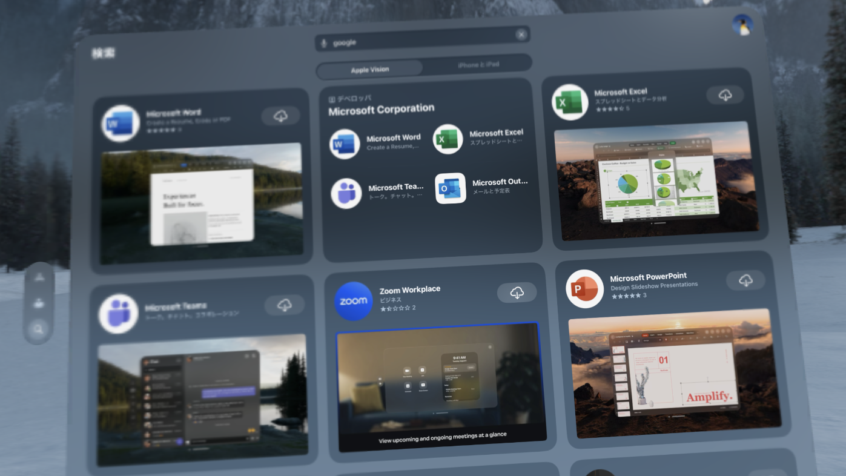Open the Arcade sidebar tab
The image size is (846, 476).
39,303
